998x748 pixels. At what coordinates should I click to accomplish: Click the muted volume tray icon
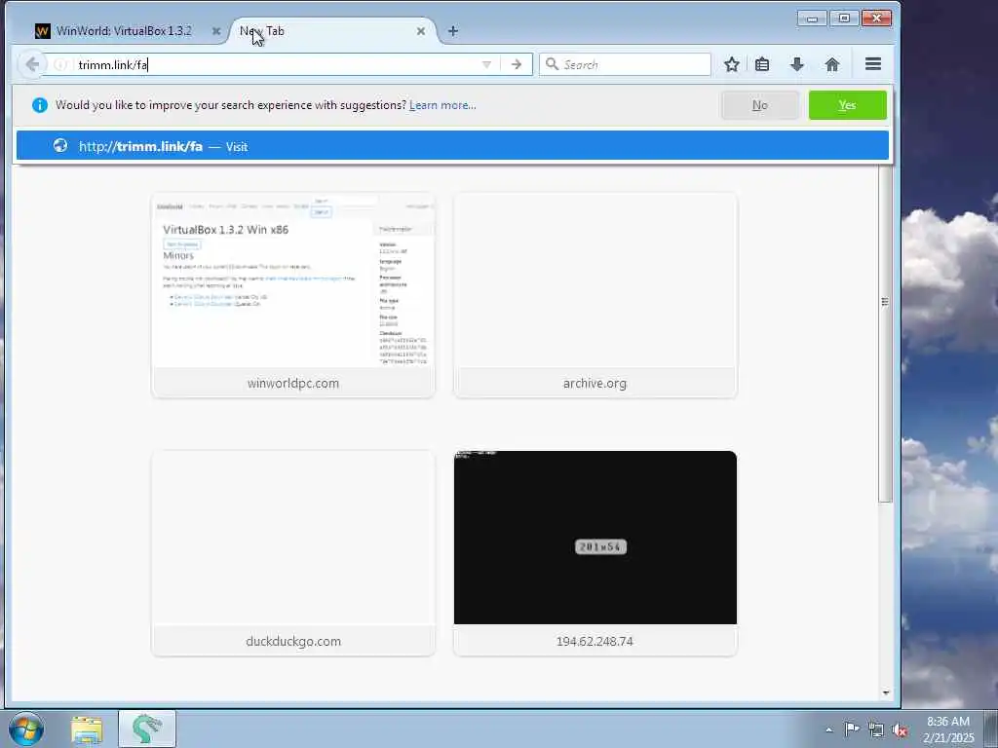click(x=900, y=730)
